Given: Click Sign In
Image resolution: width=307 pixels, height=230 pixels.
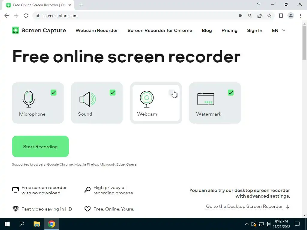Looking at the screenshot, I should click(x=255, y=31).
